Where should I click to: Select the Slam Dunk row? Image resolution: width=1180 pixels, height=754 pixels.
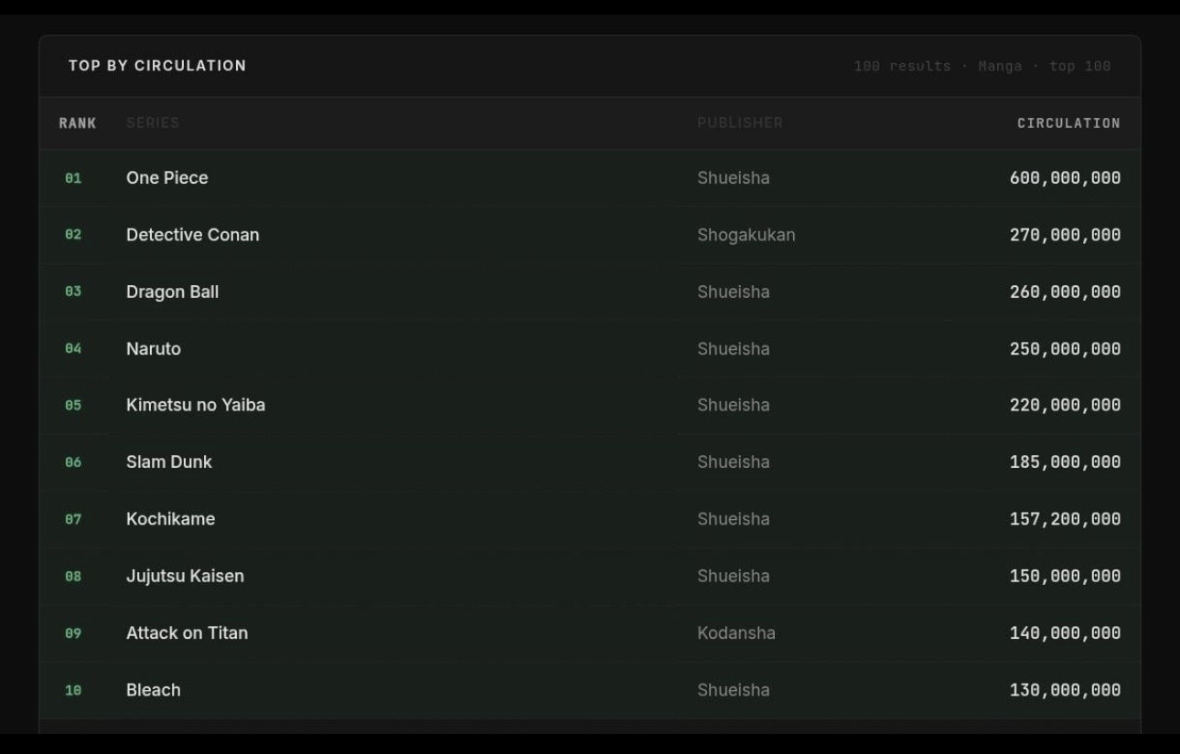(590, 462)
